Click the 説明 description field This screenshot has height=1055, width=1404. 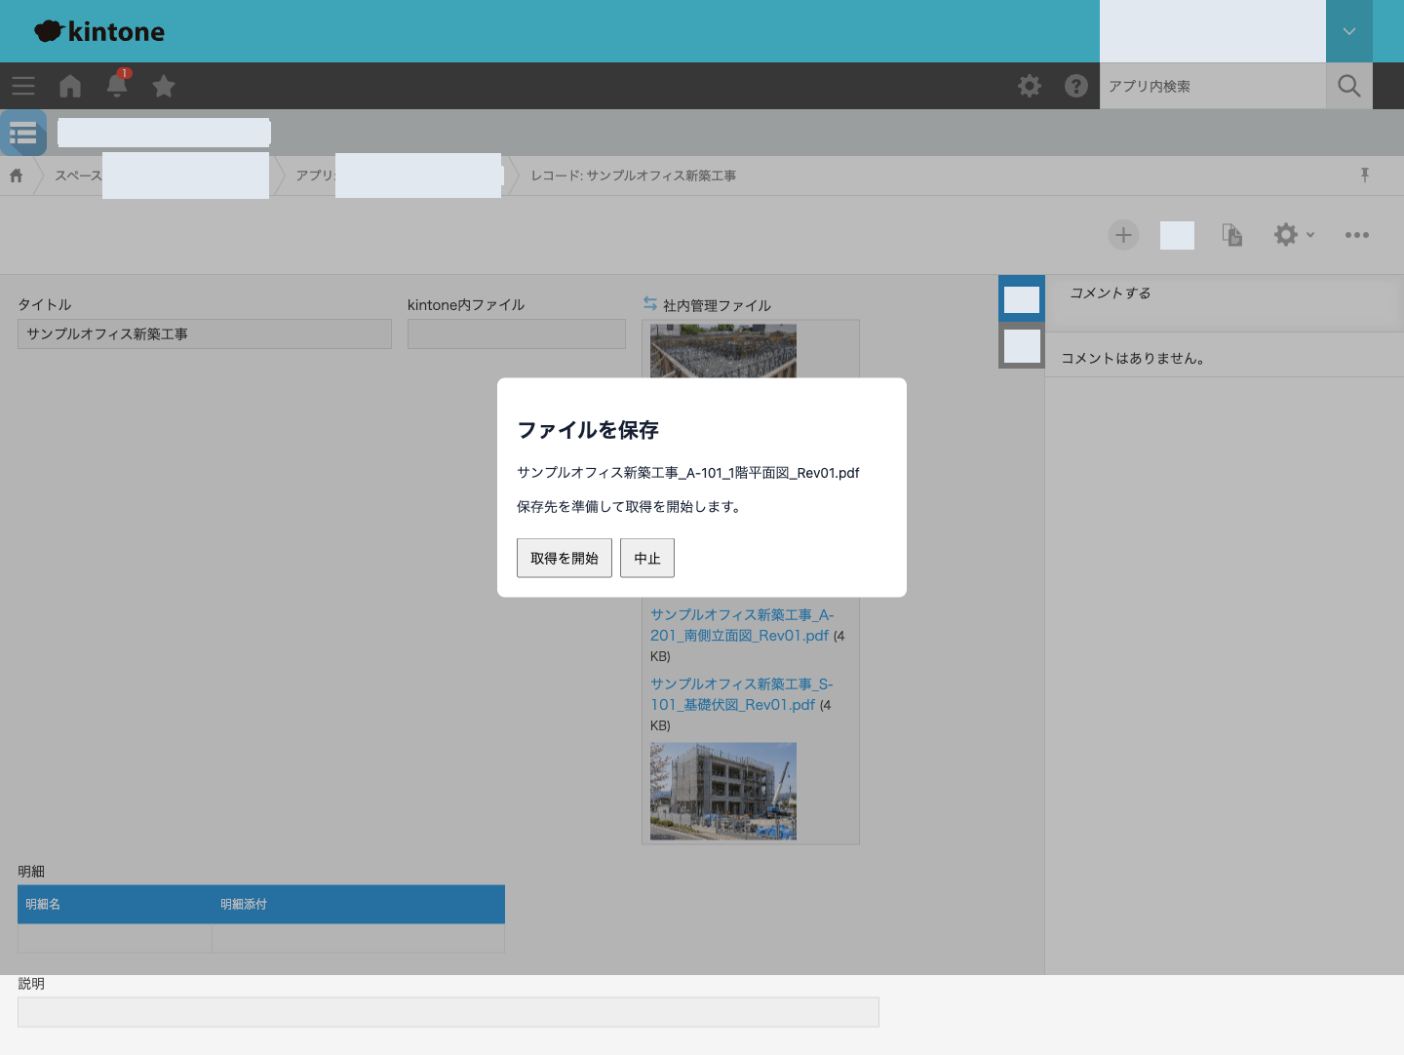[448, 1012]
